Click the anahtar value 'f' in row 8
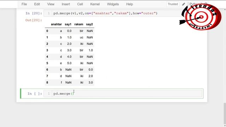Screen dimensions: 226x127 (61, 83)
